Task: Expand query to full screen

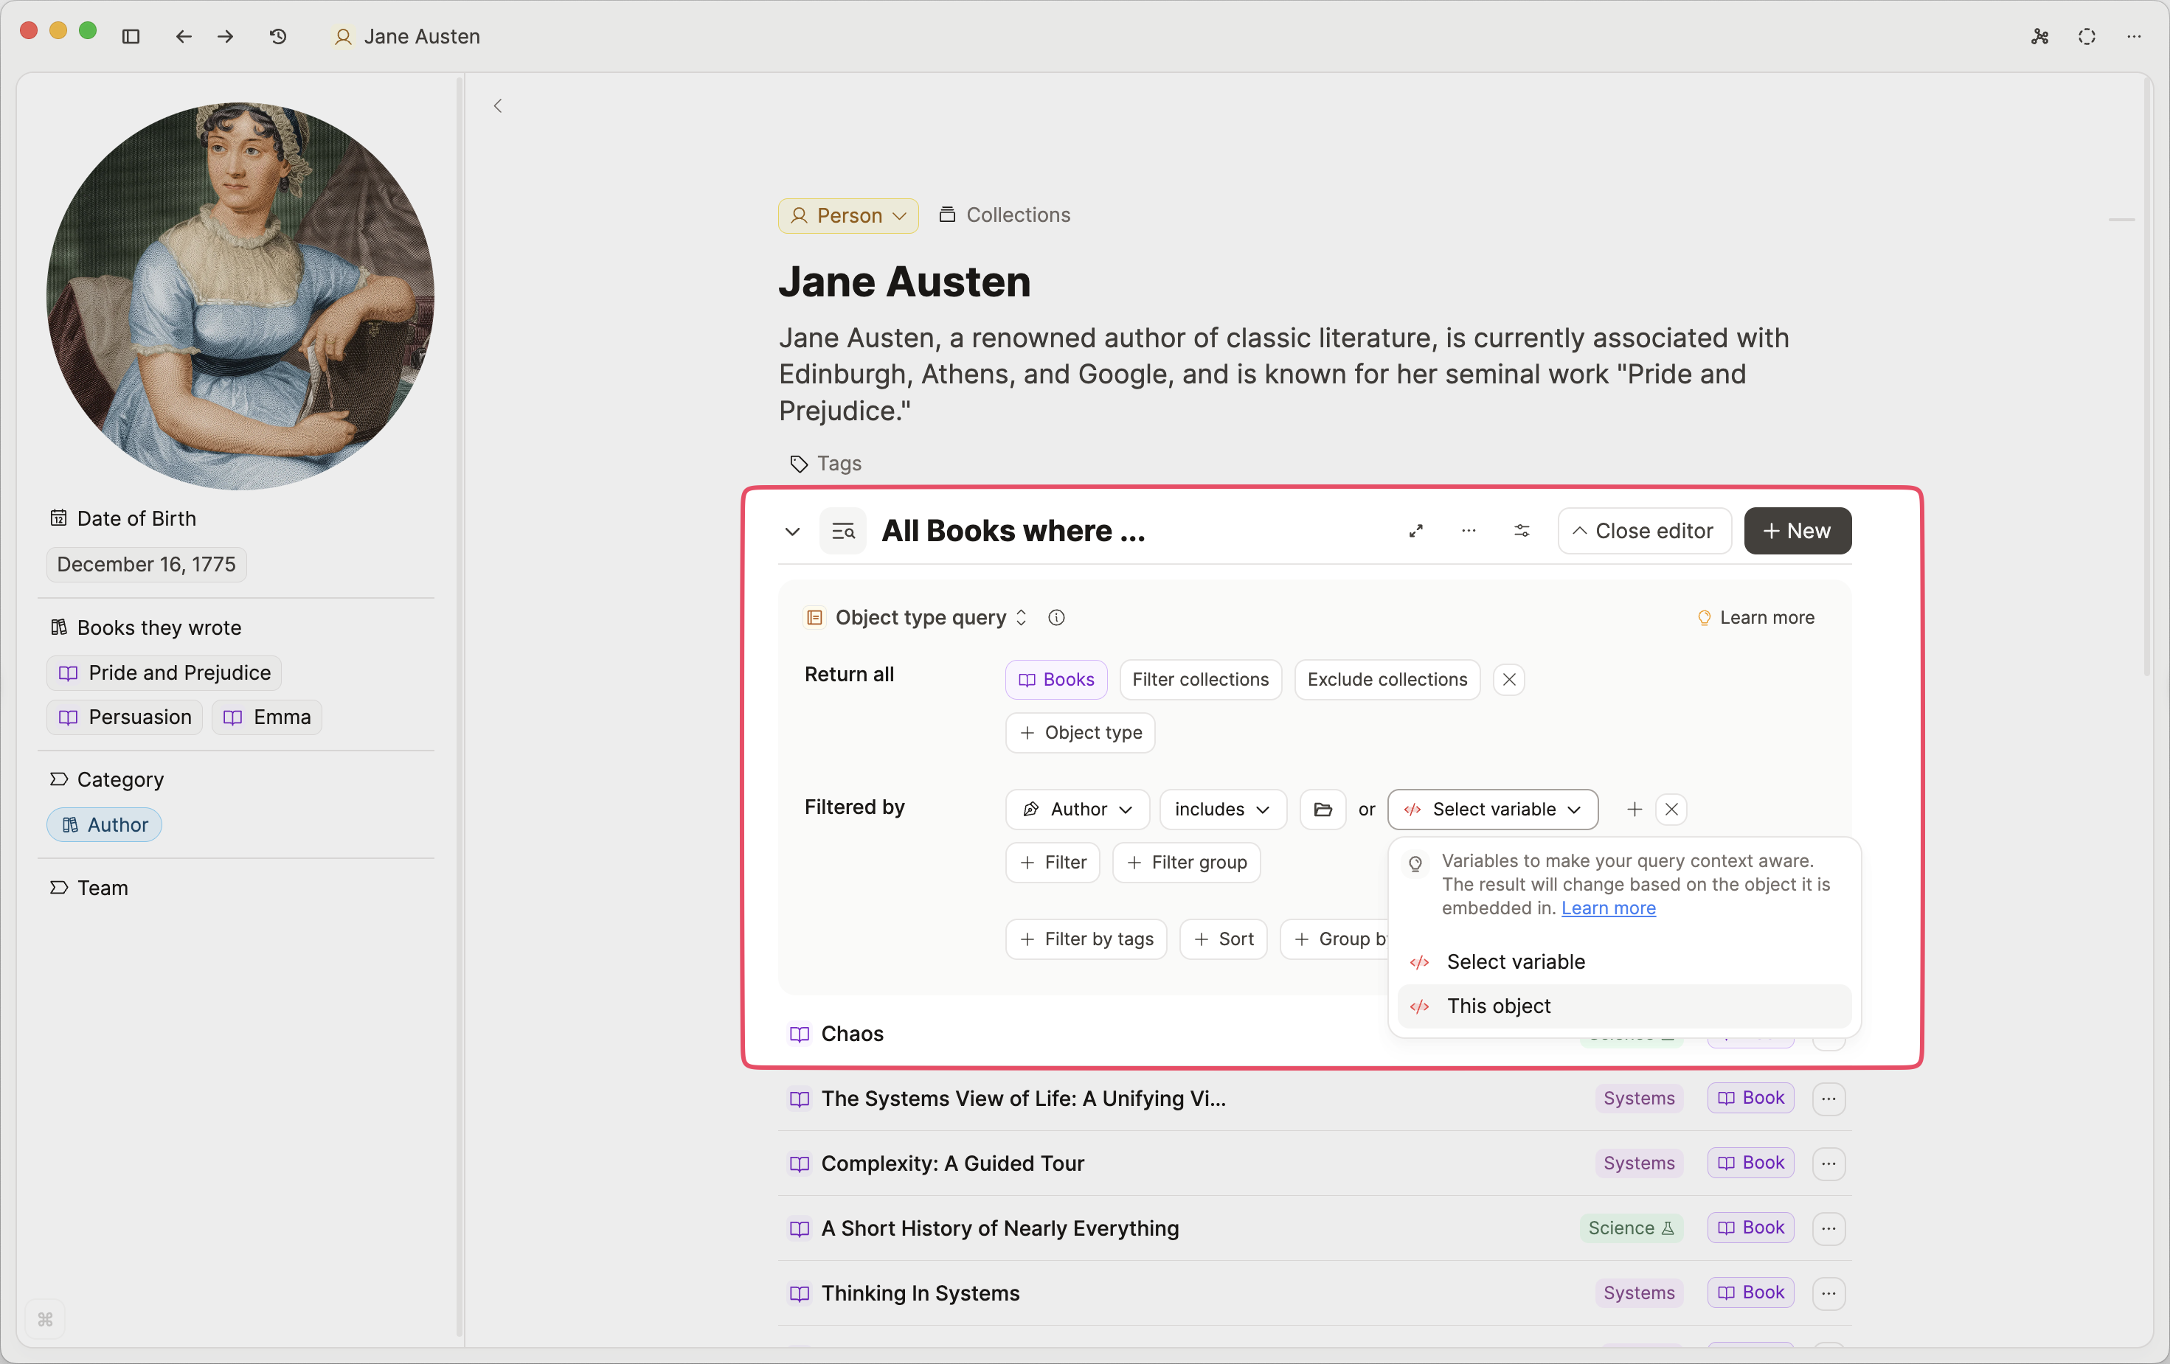Action: (x=1415, y=531)
